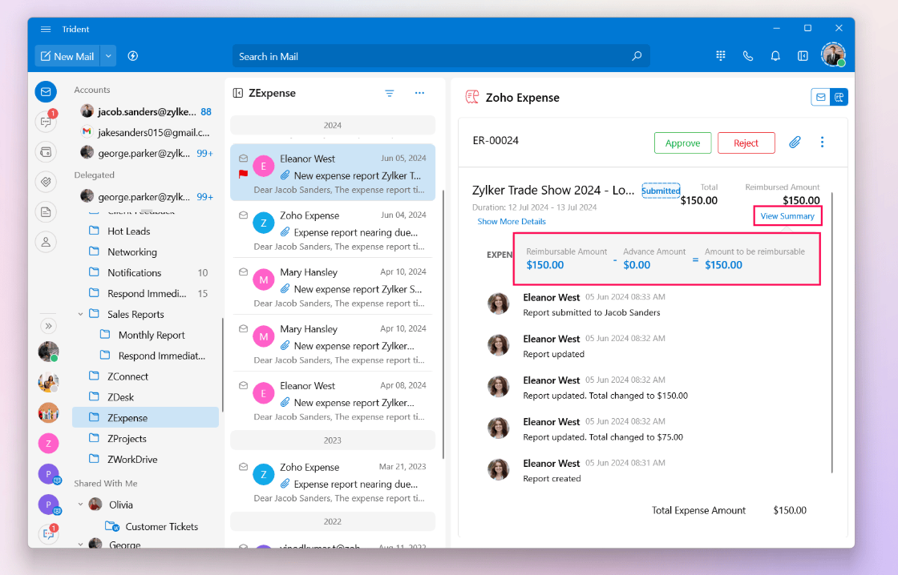Open Respond Immedi... folder with 15 unread
Viewport: 898px width, 575px height.
point(146,294)
